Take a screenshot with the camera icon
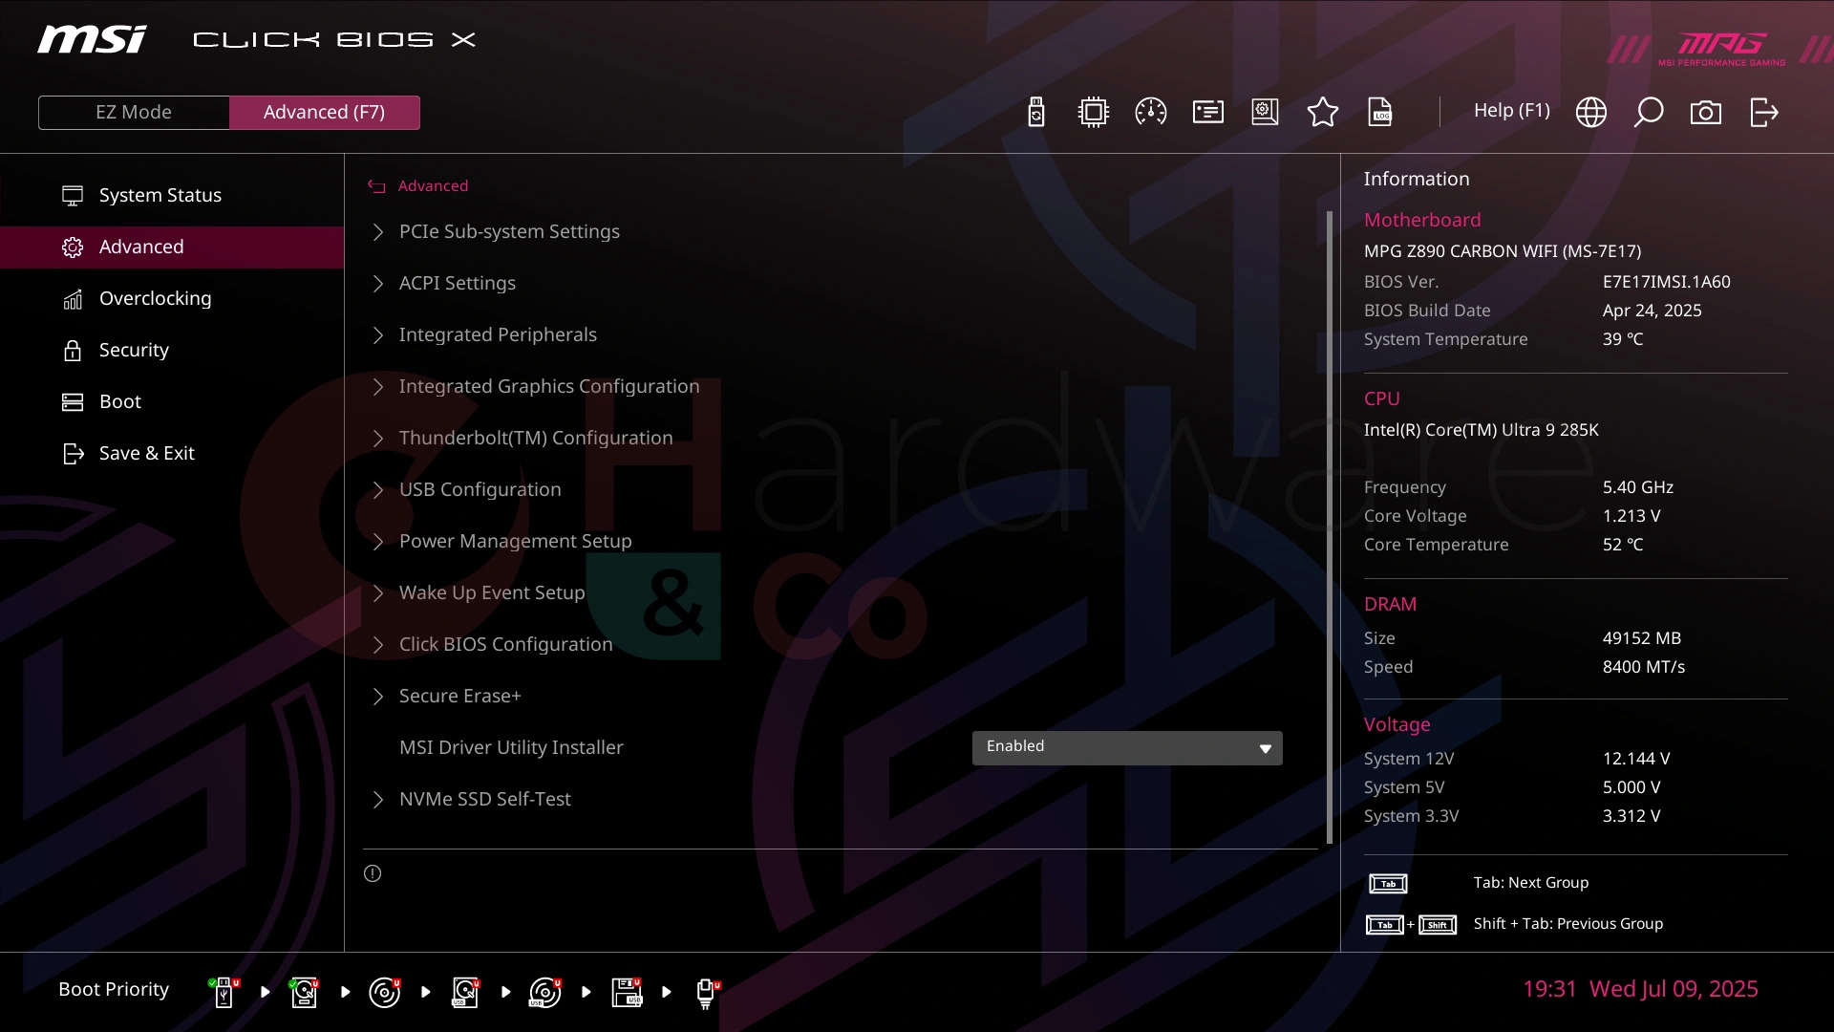The image size is (1834, 1032). pos(1705,113)
